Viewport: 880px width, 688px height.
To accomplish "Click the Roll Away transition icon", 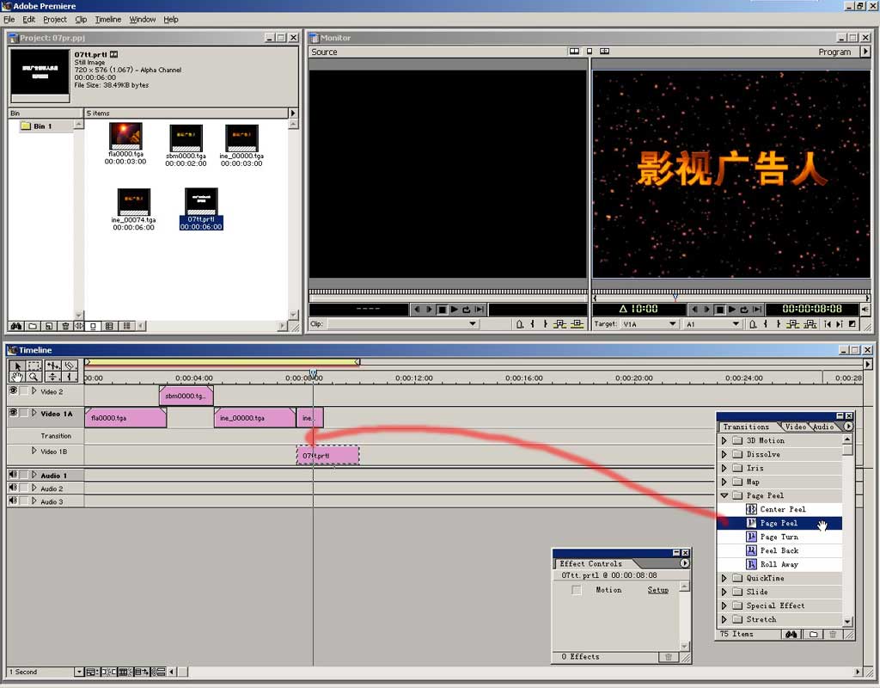I will (751, 564).
